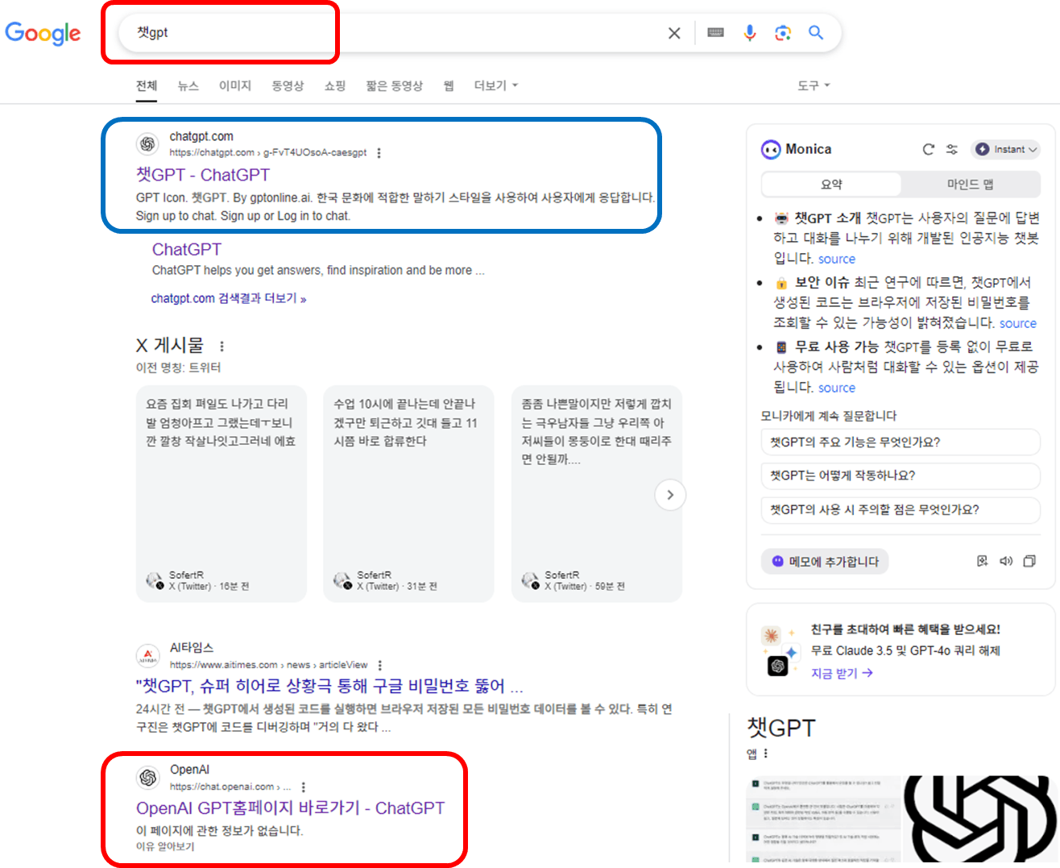Switch to the 웹 results tab
This screenshot has width=1060, height=868.
tap(449, 85)
